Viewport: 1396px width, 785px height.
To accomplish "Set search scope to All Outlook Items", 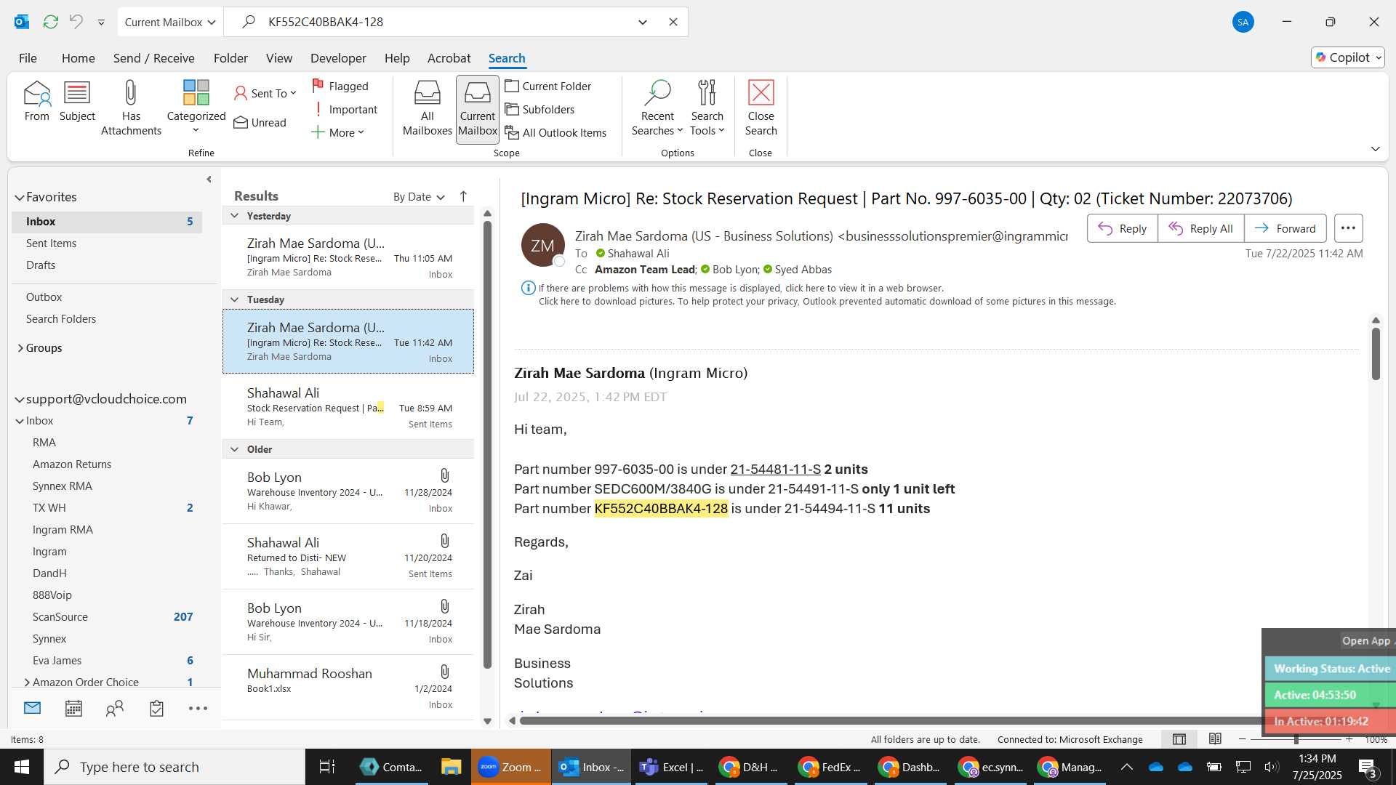I will point(556,132).
